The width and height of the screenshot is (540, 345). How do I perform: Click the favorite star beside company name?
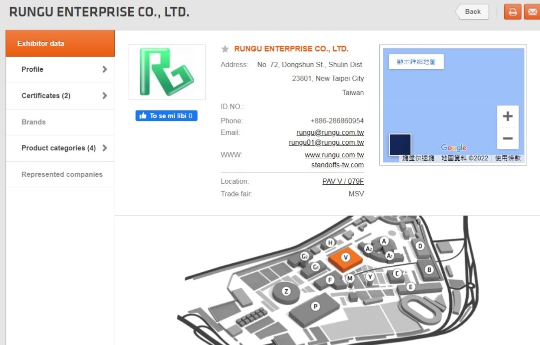click(x=225, y=49)
